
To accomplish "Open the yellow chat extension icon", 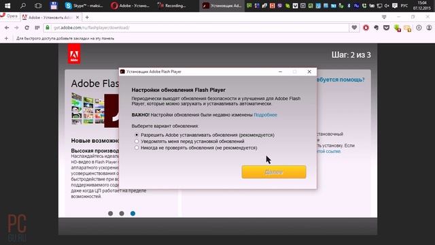I will pyautogui.click(x=407, y=29).
